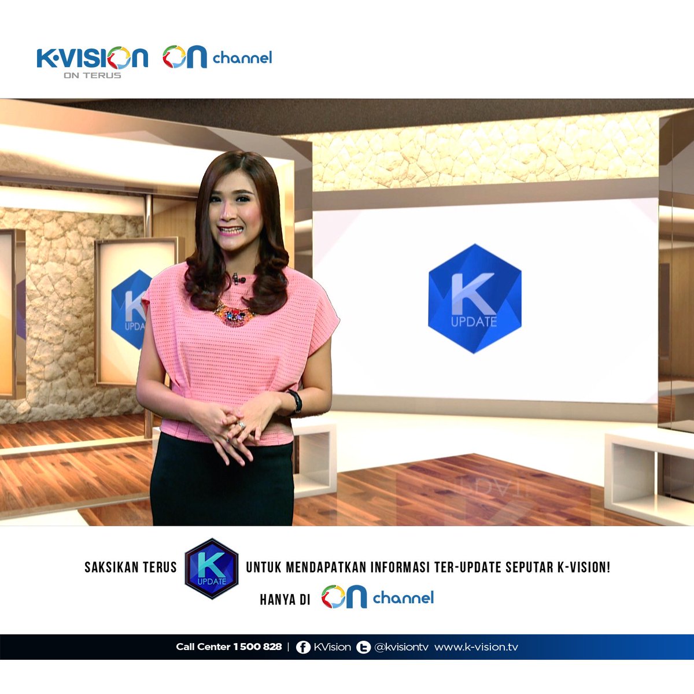Click the Call Center 1 500 828 text
Viewport: 694px width, 694px height.
pyautogui.click(x=229, y=647)
